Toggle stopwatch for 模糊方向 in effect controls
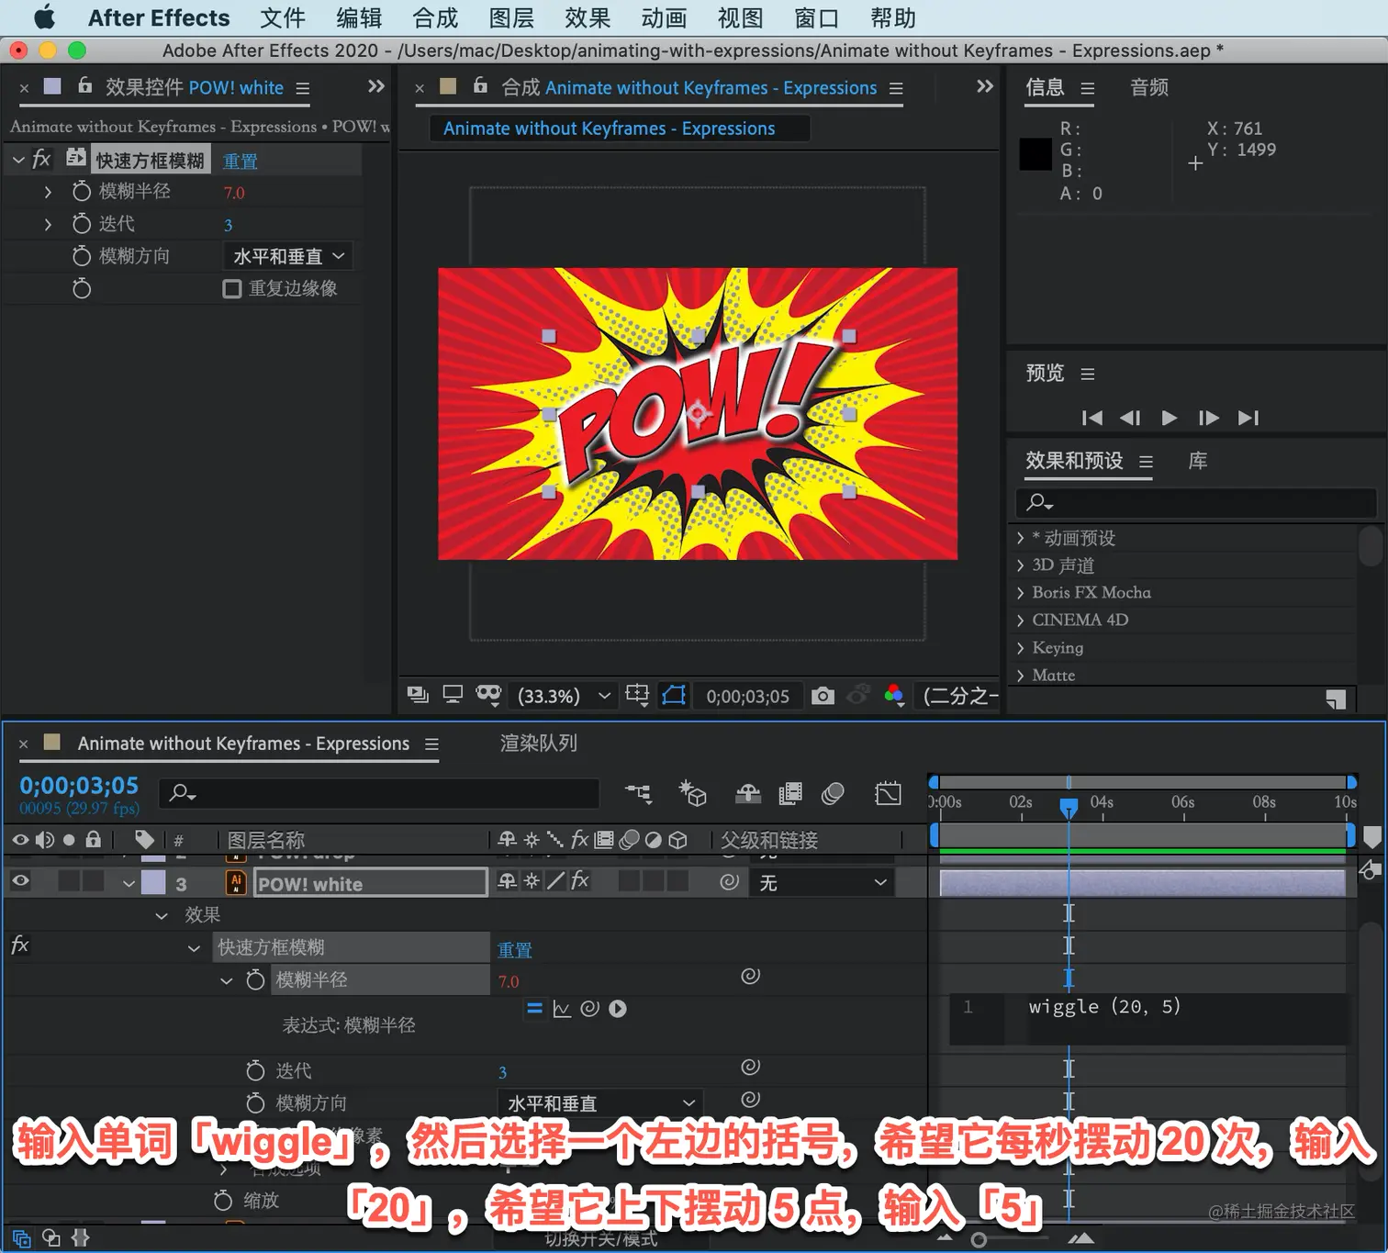The image size is (1388, 1253). coord(82,256)
